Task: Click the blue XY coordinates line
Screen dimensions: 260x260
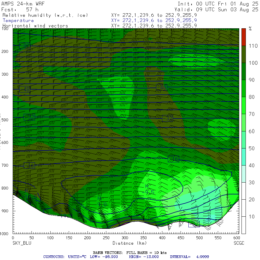Action: (x=154, y=21)
